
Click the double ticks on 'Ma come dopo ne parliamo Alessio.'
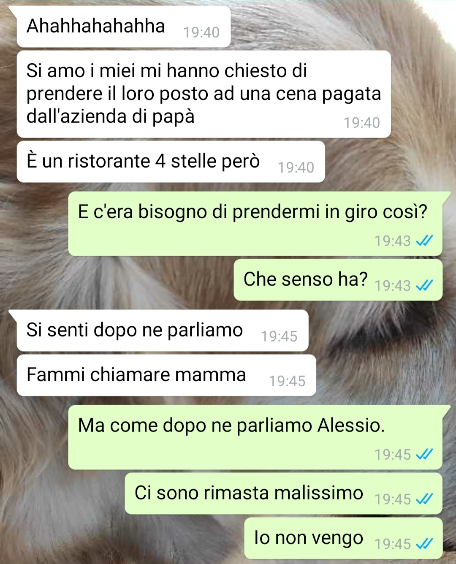tap(424, 455)
